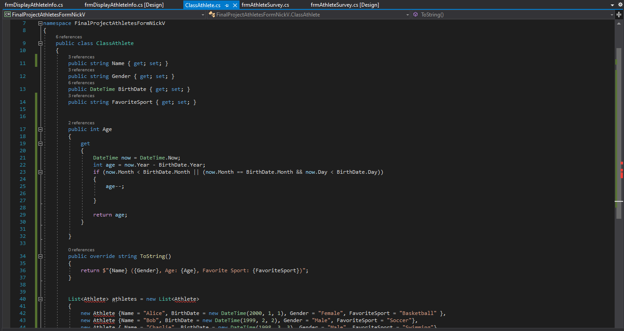Screen dimensions: 624x331
Task: Collapse the namespace block at line 7
Action: 40,23
